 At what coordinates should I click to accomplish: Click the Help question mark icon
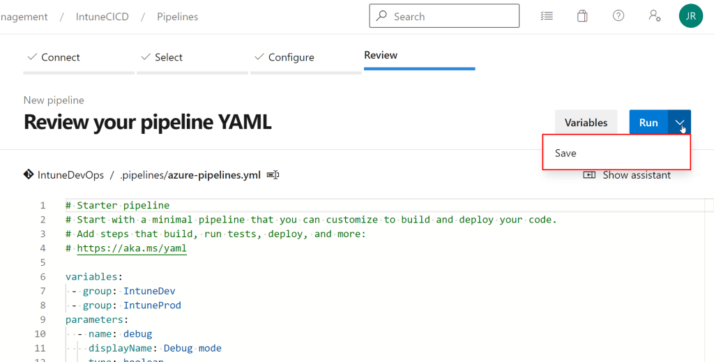(x=618, y=16)
